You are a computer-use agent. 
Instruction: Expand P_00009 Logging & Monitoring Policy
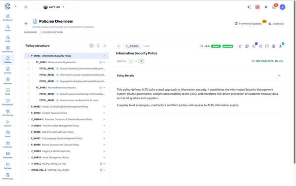104,151
